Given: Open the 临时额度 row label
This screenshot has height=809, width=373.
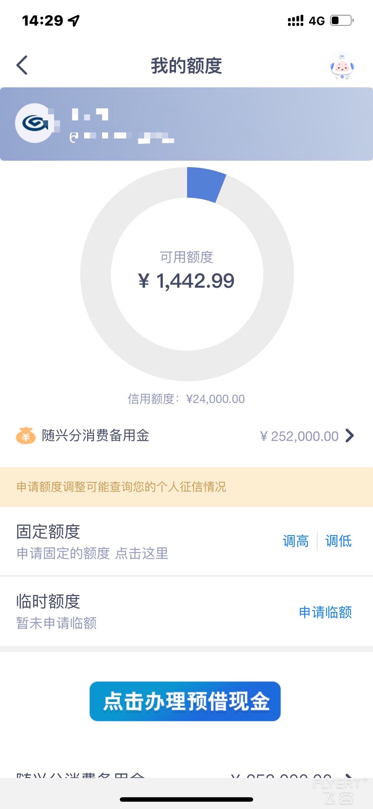Looking at the screenshot, I should [48, 601].
